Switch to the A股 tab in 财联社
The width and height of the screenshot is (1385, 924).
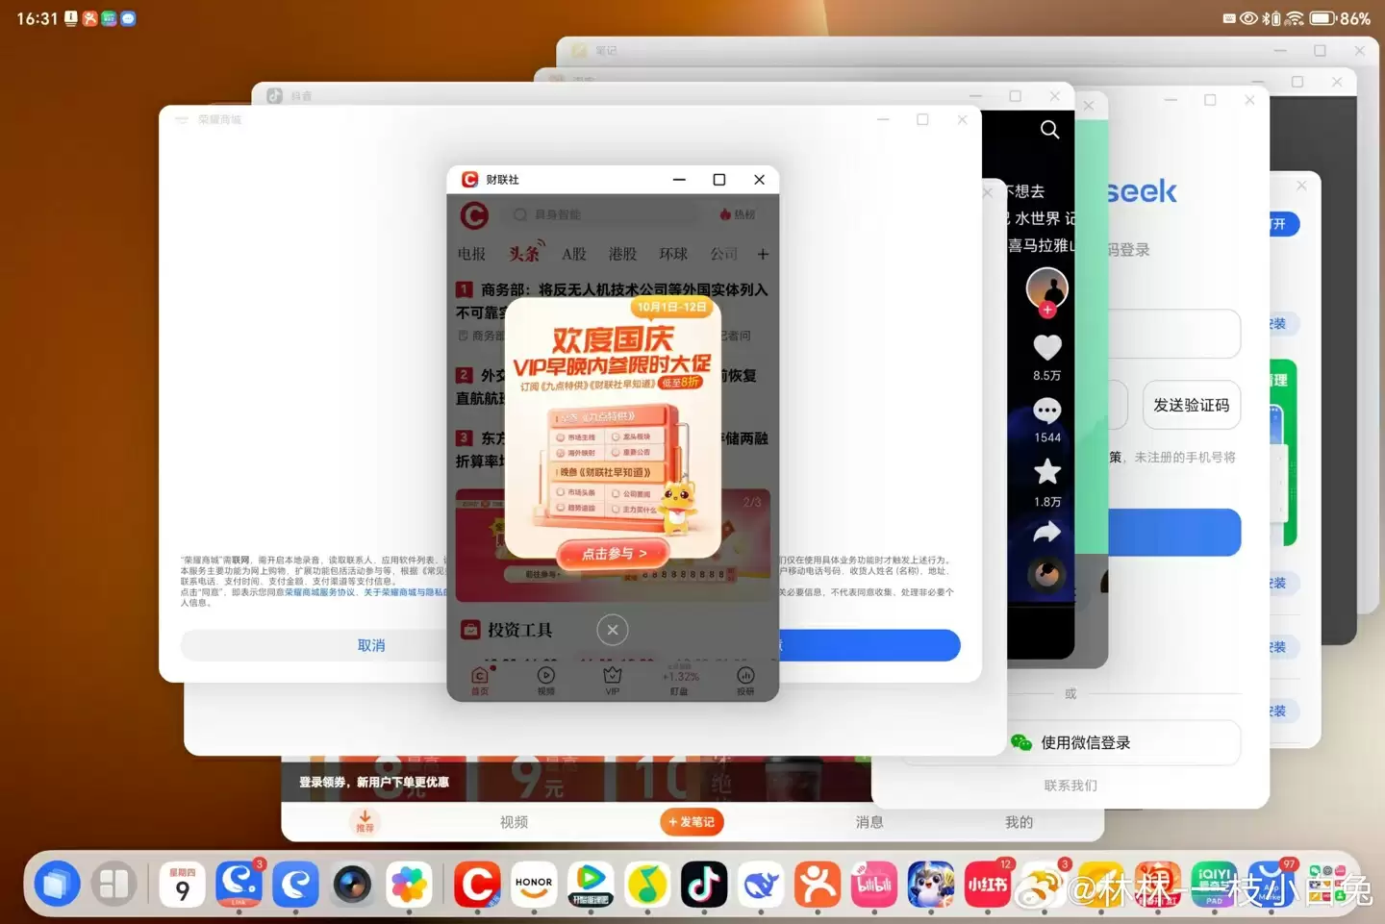(574, 254)
